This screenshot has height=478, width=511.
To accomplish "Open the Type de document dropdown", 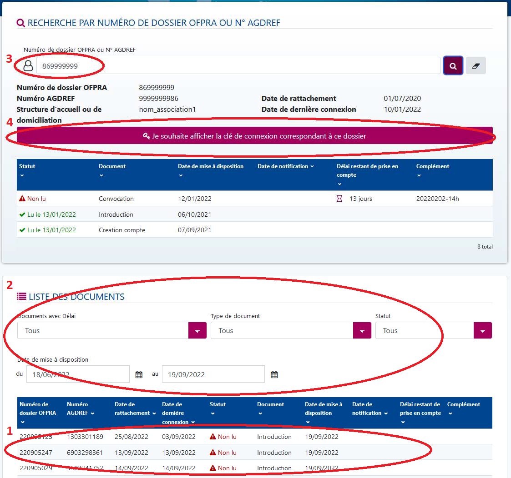I will [x=362, y=331].
